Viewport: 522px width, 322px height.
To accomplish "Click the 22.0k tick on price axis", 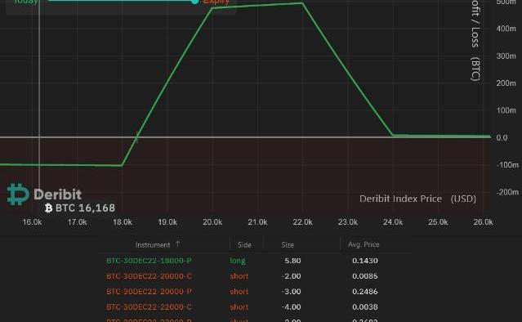I will point(302,222).
